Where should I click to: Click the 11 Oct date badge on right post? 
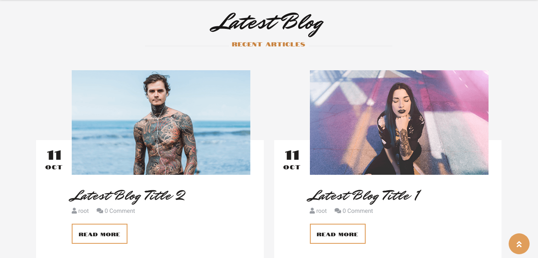[292, 160]
